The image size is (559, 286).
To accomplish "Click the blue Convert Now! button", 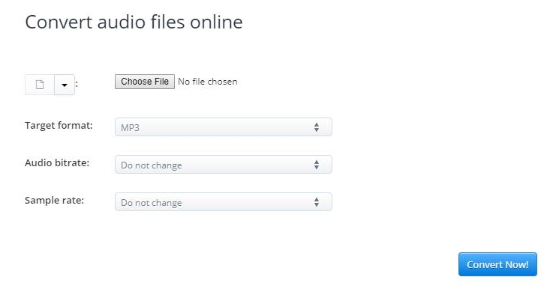I will click(x=497, y=264).
